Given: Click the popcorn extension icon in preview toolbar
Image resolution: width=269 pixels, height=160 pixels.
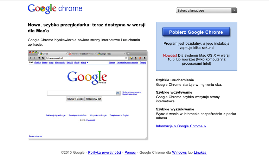Looking at the screenshot, I should click(140, 58).
